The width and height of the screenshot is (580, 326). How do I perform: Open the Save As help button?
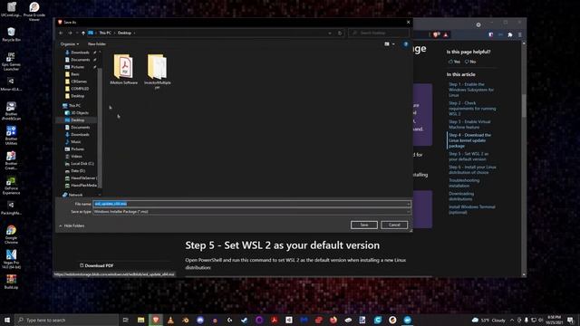click(406, 44)
